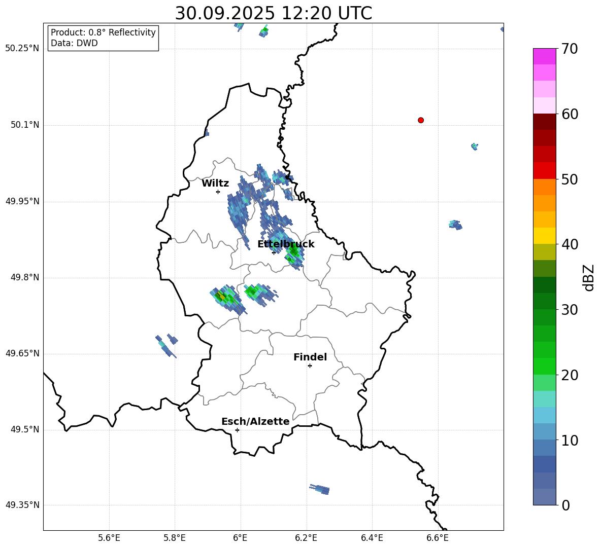Click the 49.95°N latitude label
This screenshot has width=601, height=548.
pos(22,201)
